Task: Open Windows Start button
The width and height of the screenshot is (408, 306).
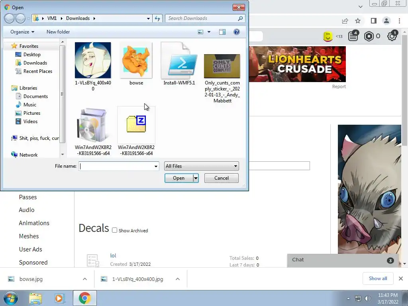Action: 11,298
